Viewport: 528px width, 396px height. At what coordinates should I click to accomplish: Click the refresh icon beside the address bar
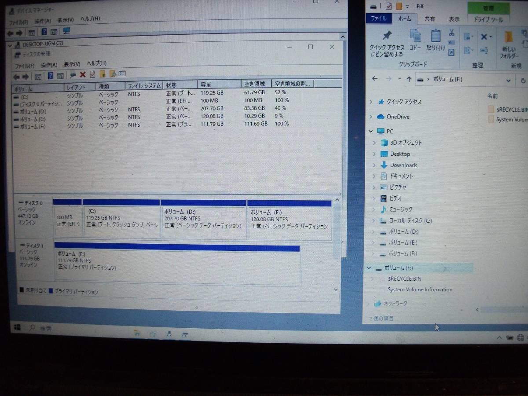[523, 81]
